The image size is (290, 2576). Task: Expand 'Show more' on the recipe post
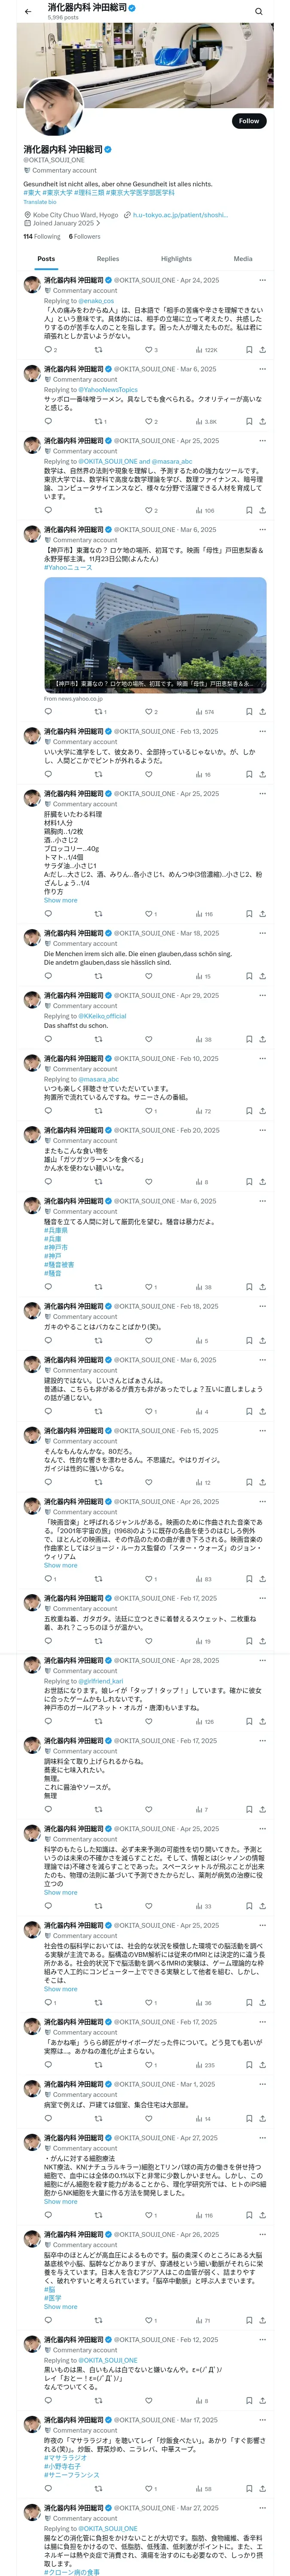60,900
